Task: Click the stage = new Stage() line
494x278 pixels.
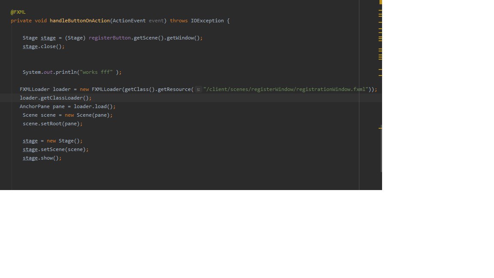Action: click(53, 141)
